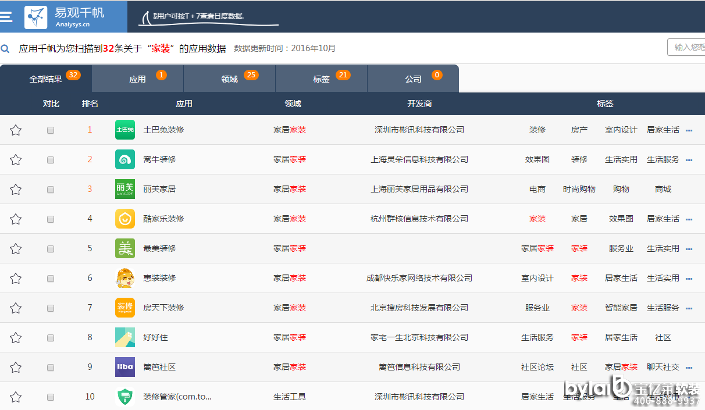Click the Analysys 易观千帆 logo
Screen dimensions: 705x410
[x=64, y=17]
